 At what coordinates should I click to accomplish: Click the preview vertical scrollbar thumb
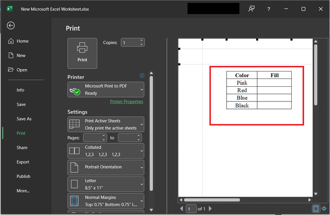point(316,74)
